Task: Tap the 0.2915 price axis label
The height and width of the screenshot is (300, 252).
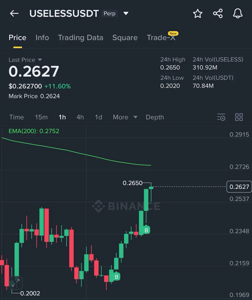Action: (x=239, y=134)
